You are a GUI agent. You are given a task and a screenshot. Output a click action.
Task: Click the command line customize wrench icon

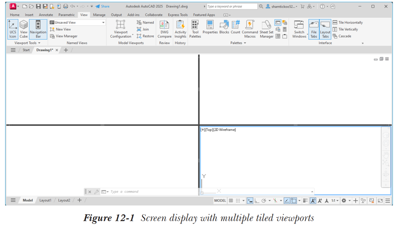click(96, 192)
